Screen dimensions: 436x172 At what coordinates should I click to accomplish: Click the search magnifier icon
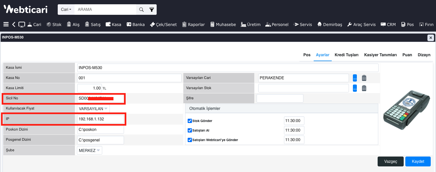click(141, 10)
